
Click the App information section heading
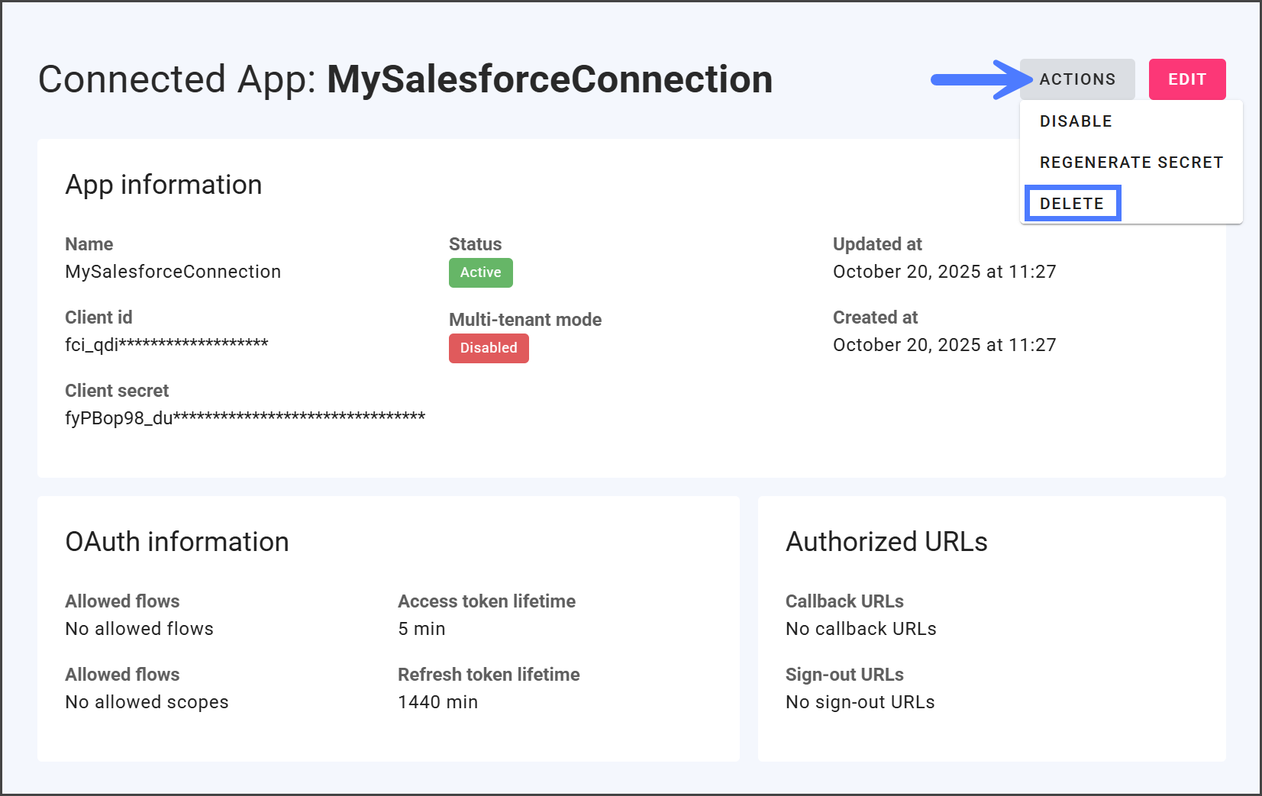coord(163,185)
